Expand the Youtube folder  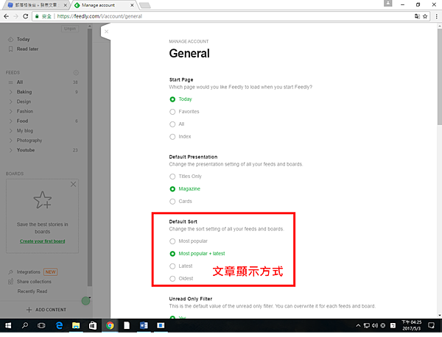[11, 150]
